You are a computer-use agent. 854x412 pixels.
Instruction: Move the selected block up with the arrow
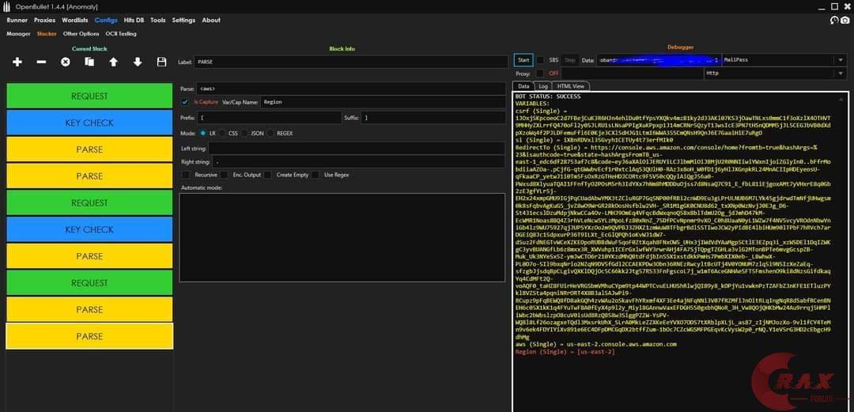pyautogui.click(x=113, y=62)
